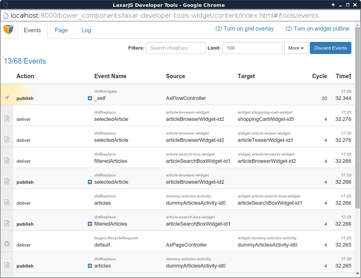Select articleTeaserWidget-id3 target cell
This screenshot has width=361, height=278.
pos(265,140)
